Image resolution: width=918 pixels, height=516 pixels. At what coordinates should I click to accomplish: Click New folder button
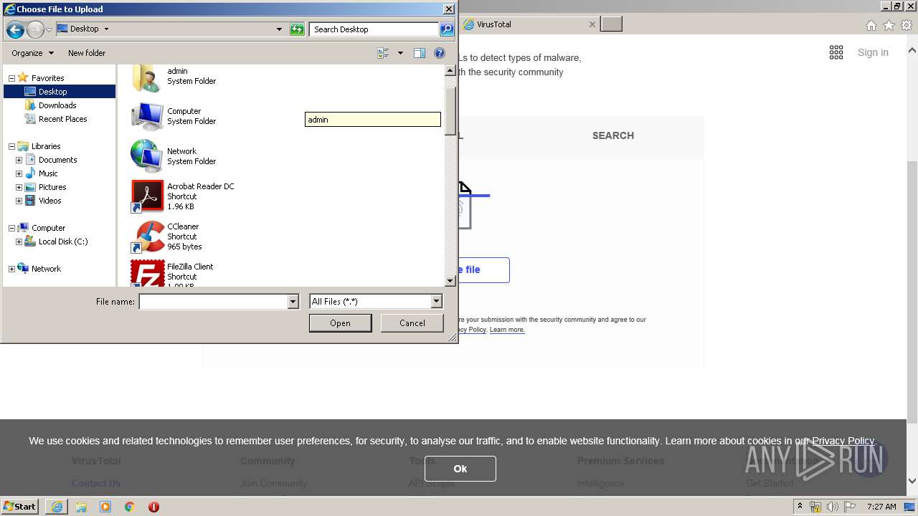pyautogui.click(x=87, y=53)
